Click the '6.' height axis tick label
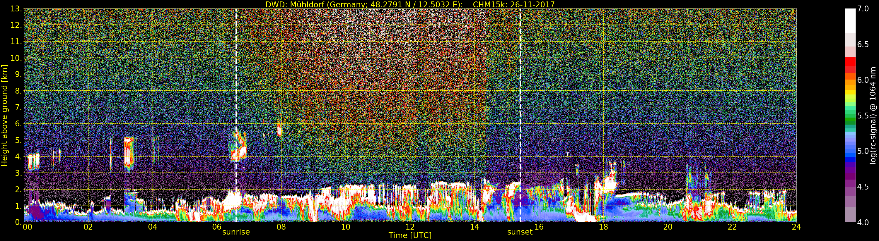The image size is (879, 241). 18,124
